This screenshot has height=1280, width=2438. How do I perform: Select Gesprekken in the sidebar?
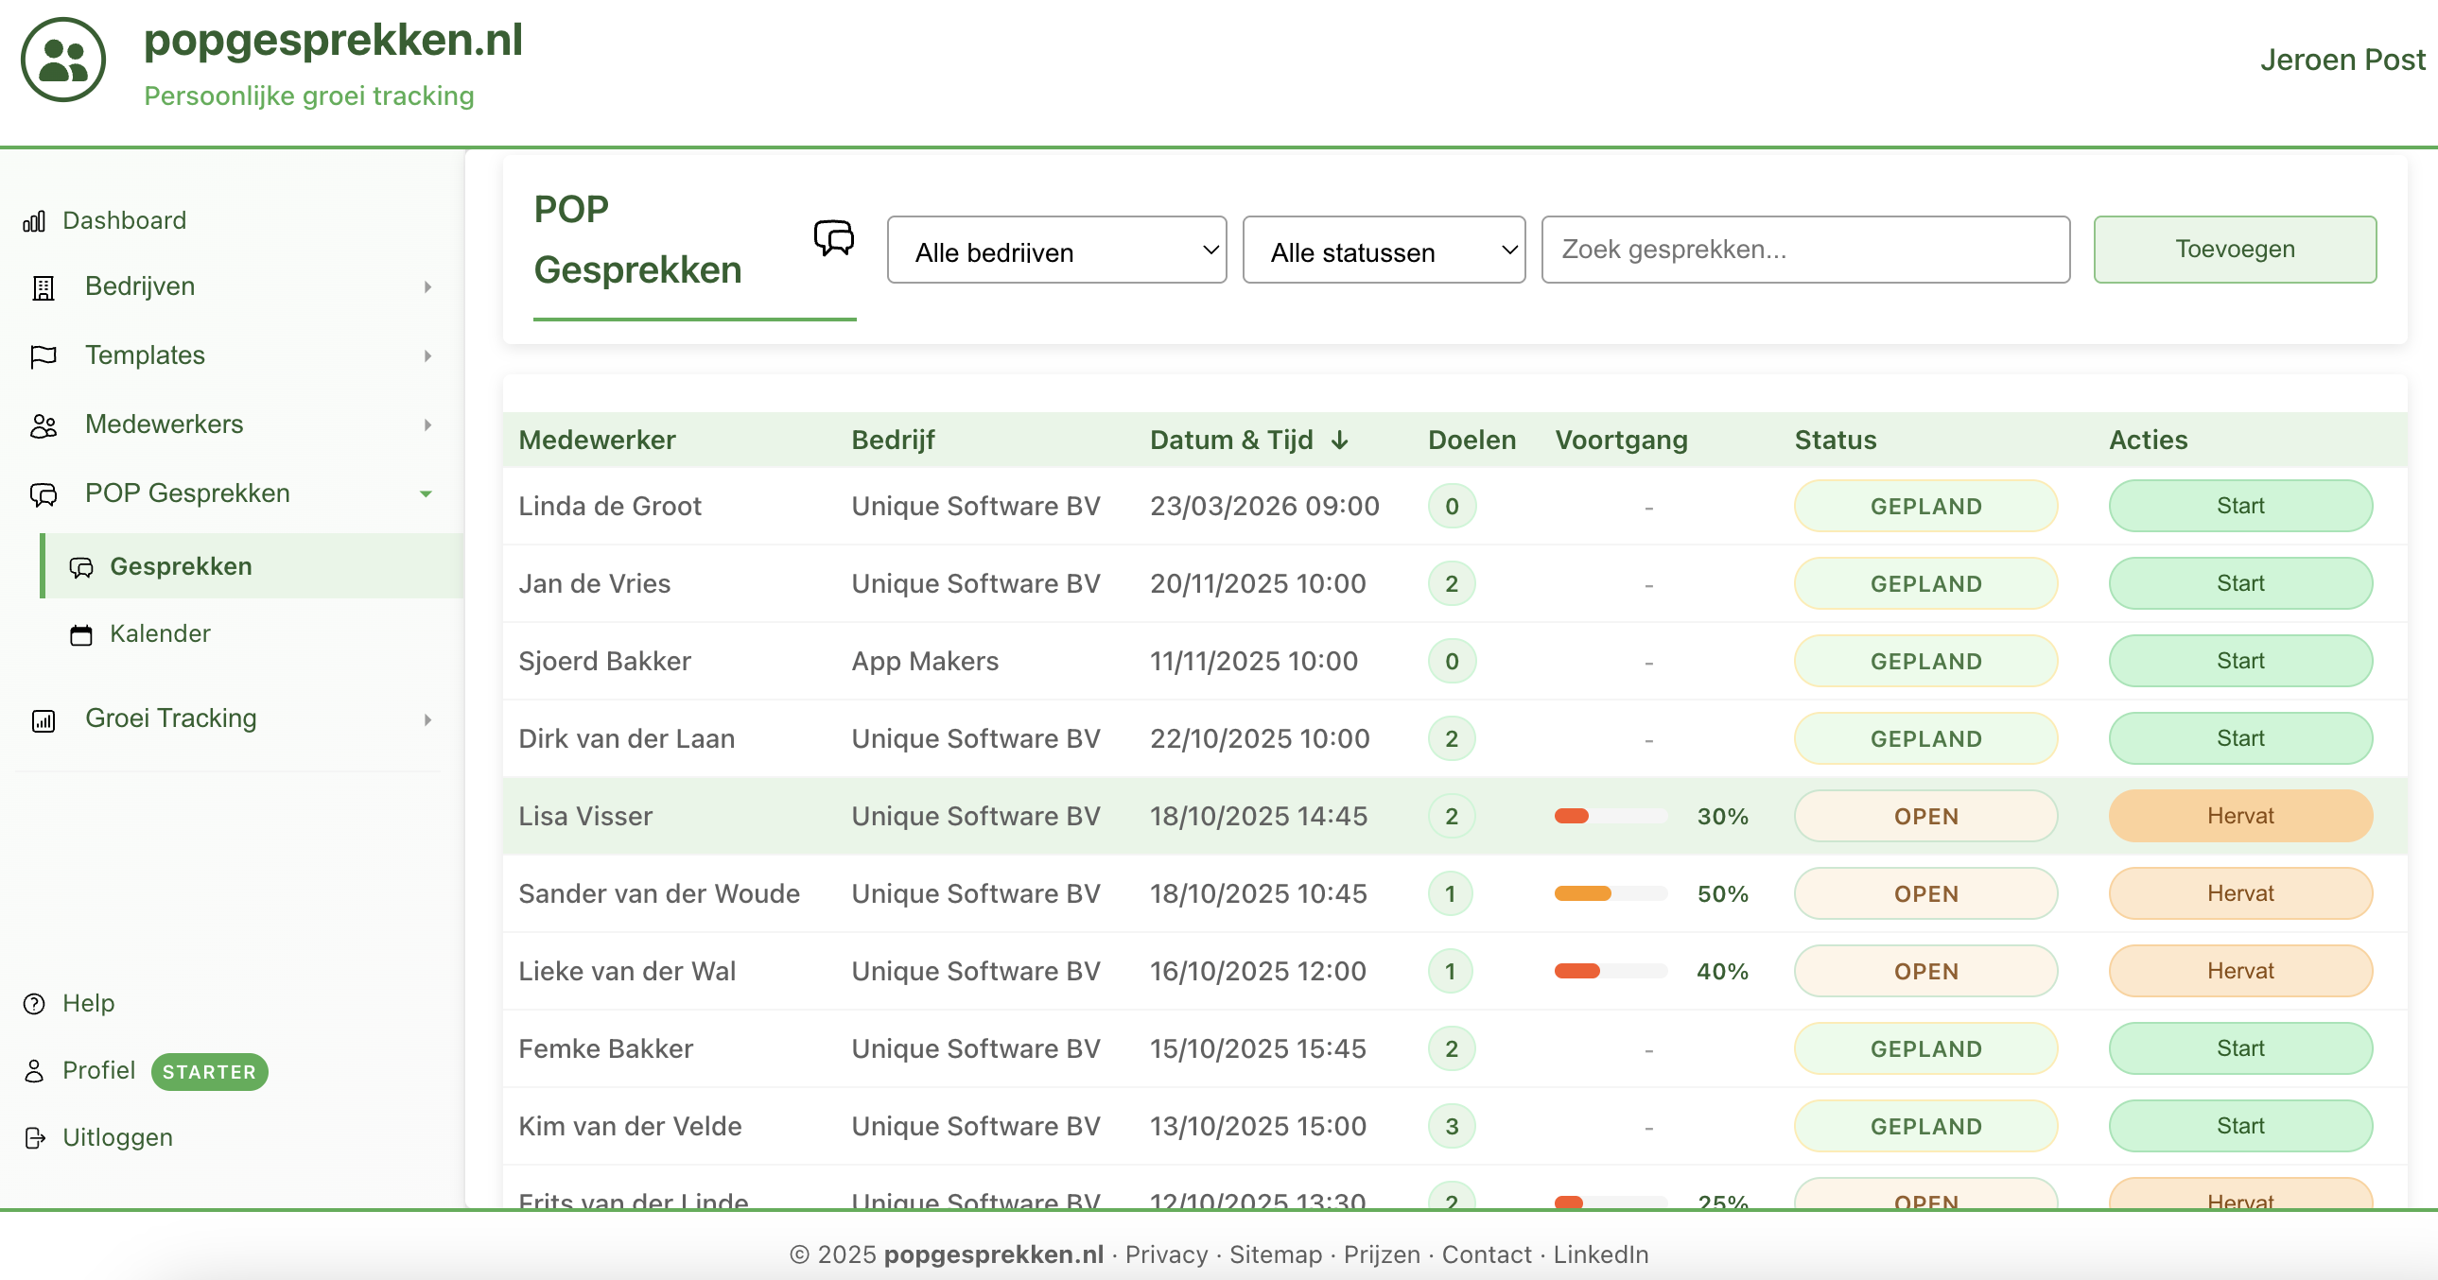[180, 566]
